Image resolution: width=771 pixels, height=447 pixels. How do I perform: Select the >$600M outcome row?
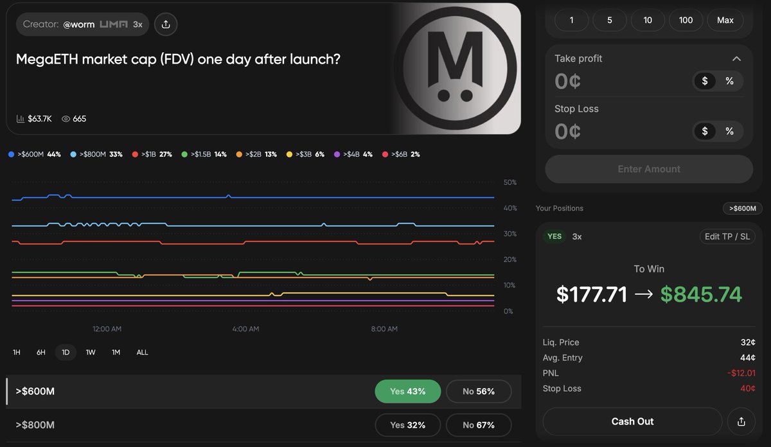point(263,391)
